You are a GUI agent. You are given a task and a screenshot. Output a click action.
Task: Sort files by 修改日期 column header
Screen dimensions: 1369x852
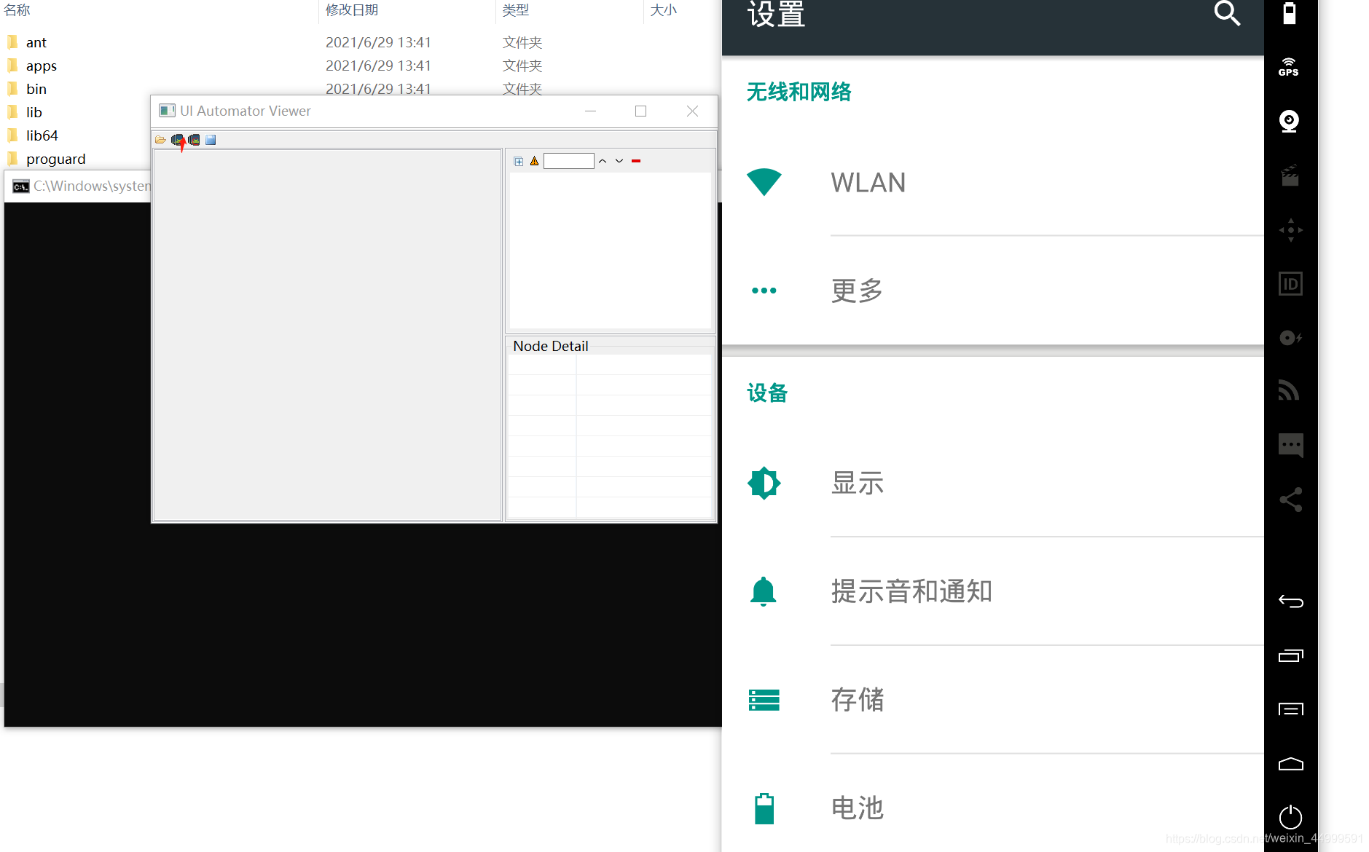point(352,10)
